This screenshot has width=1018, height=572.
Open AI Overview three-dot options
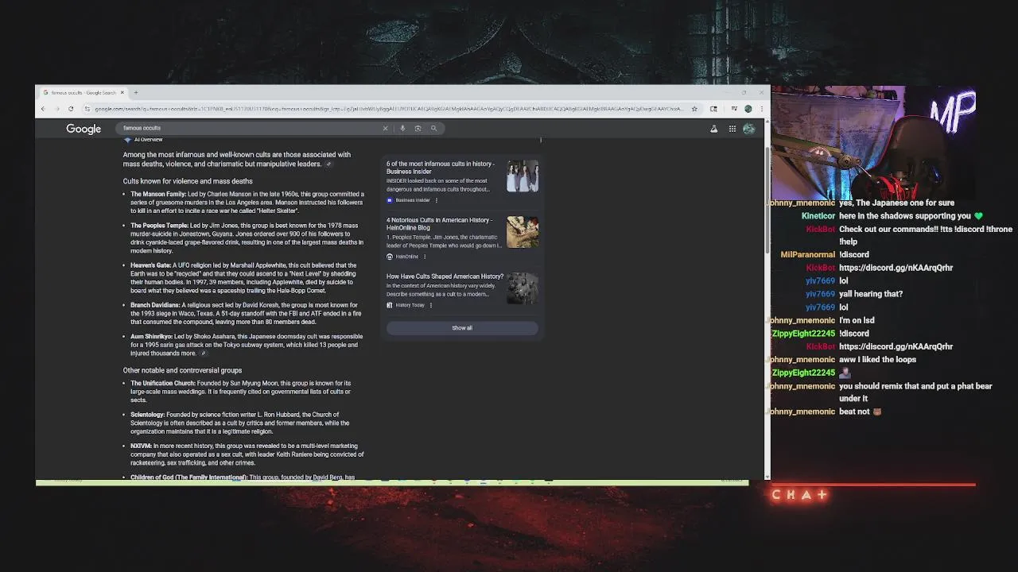pyautogui.click(x=541, y=140)
